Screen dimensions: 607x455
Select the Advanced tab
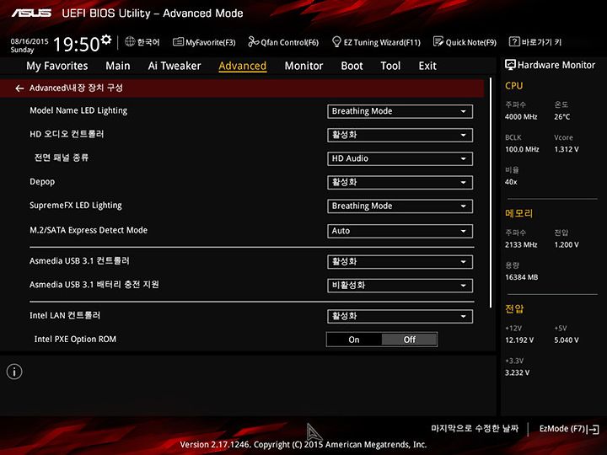(x=242, y=67)
